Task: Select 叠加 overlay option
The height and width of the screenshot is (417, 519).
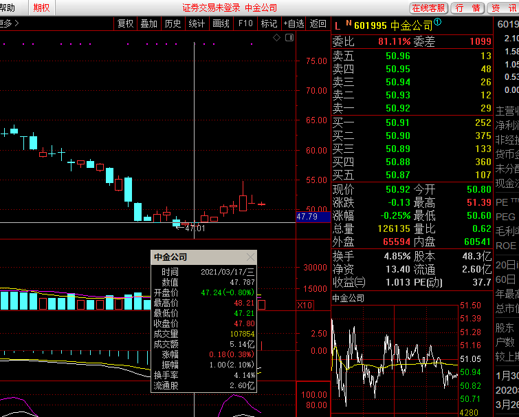Action: (x=149, y=23)
